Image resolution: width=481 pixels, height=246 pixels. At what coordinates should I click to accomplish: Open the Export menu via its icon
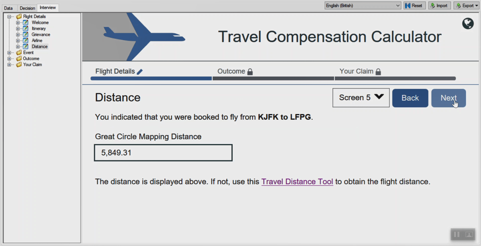(x=459, y=5)
